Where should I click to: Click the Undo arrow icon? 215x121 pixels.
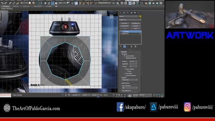tap(2, 3)
